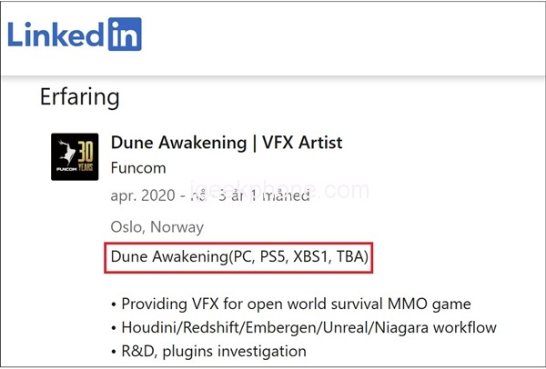Click the '3 år 1 måned' duration text

pyautogui.click(x=264, y=195)
